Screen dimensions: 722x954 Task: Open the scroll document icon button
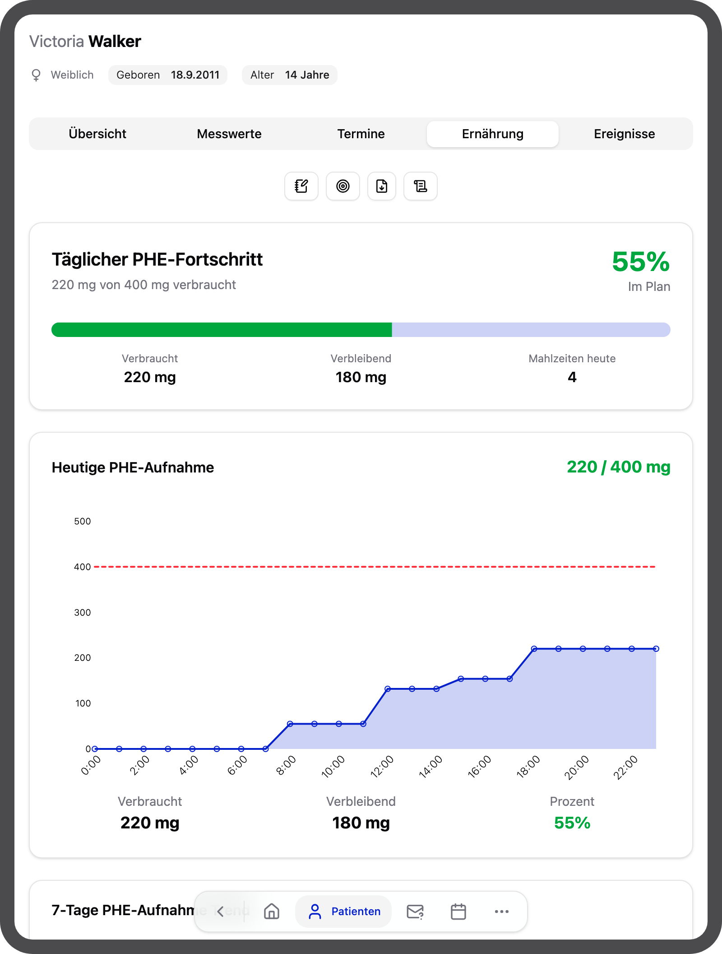click(421, 186)
